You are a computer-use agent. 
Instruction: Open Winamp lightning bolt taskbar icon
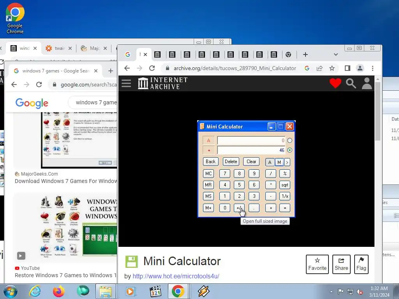point(203,291)
